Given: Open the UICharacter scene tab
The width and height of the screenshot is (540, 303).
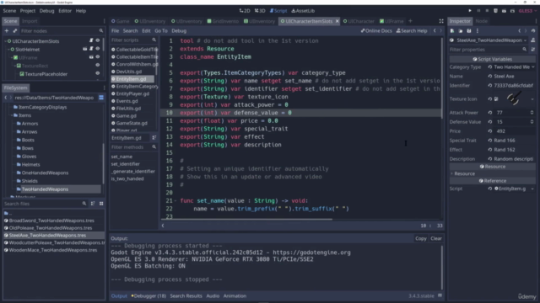Looking at the screenshot, I should (x=359, y=21).
